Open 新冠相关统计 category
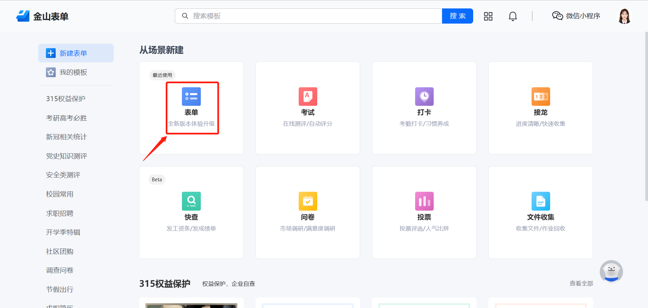The width and height of the screenshot is (648, 308). pyautogui.click(x=66, y=137)
